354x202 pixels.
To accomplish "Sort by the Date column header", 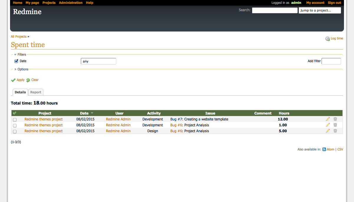I will click(x=84, y=113).
